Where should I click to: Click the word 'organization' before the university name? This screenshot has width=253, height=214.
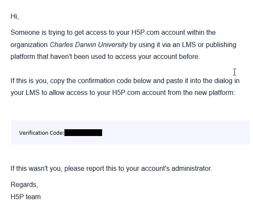click(x=29, y=44)
